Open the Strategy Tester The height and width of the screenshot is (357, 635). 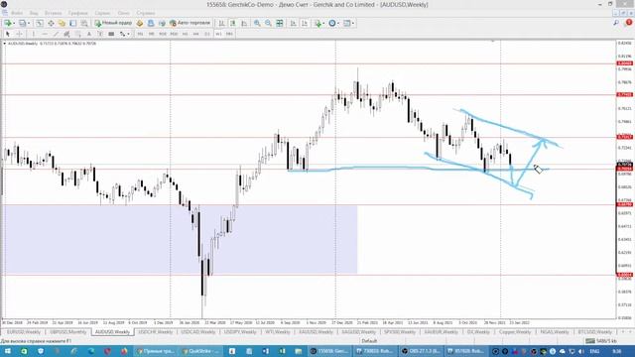[x=84, y=23]
